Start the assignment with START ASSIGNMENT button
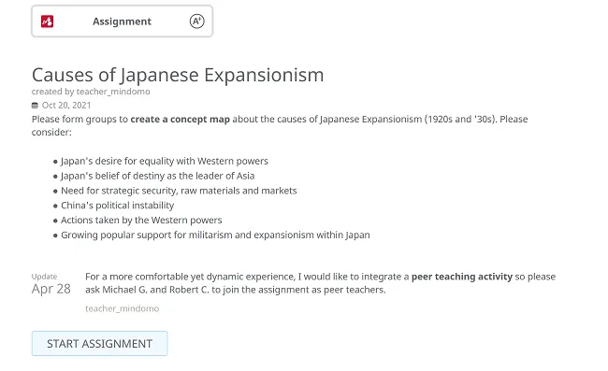Viewport: 608px width, 371px height. [100, 344]
